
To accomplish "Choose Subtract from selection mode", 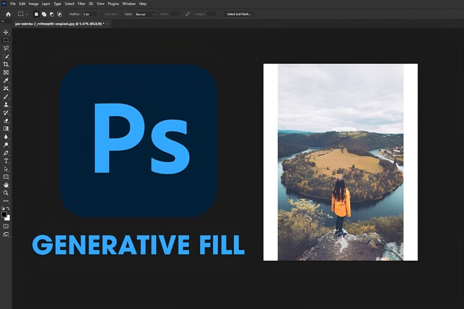I will (52, 14).
